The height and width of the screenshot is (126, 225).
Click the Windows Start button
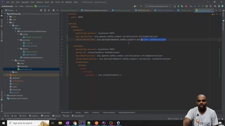3,123
